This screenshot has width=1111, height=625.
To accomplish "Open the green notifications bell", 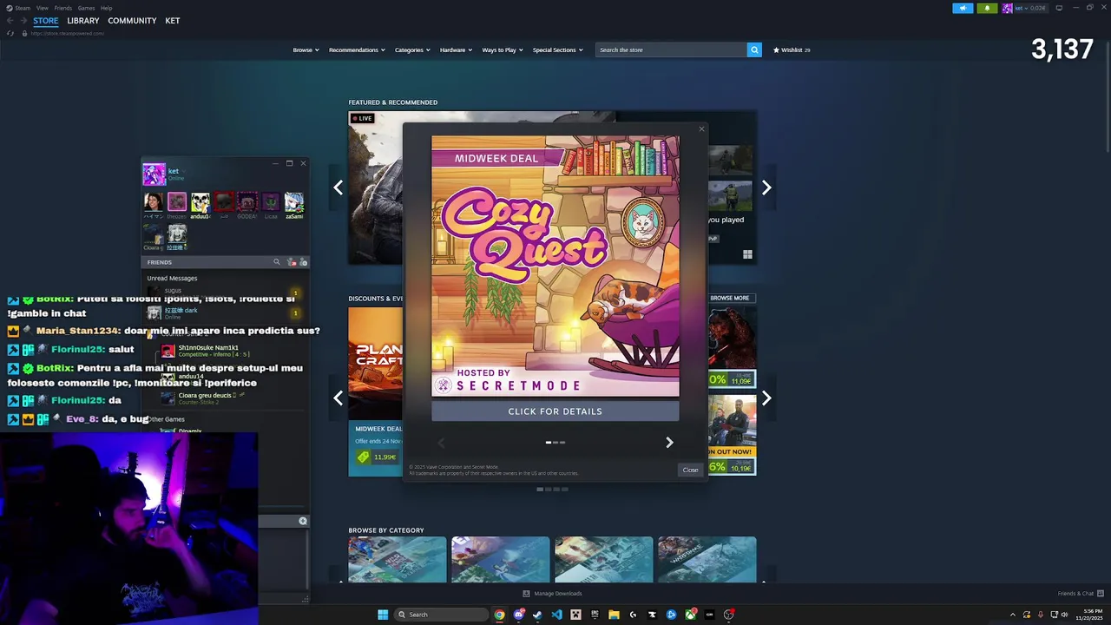I will [x=987, y=8].
